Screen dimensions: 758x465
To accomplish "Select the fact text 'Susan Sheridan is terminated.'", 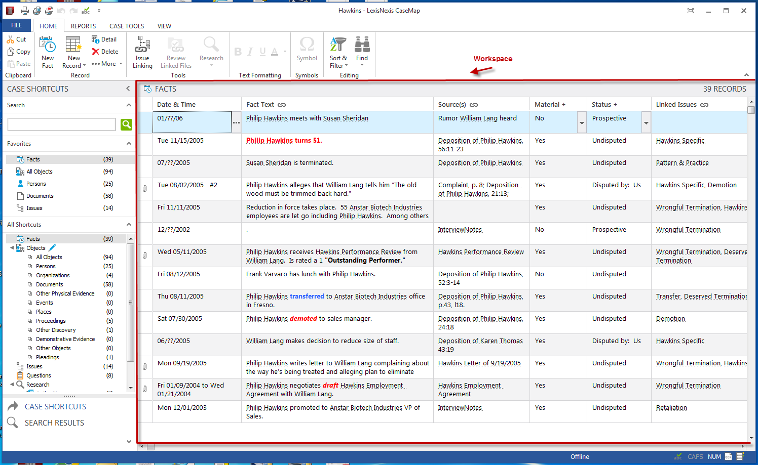I will 290,163.
